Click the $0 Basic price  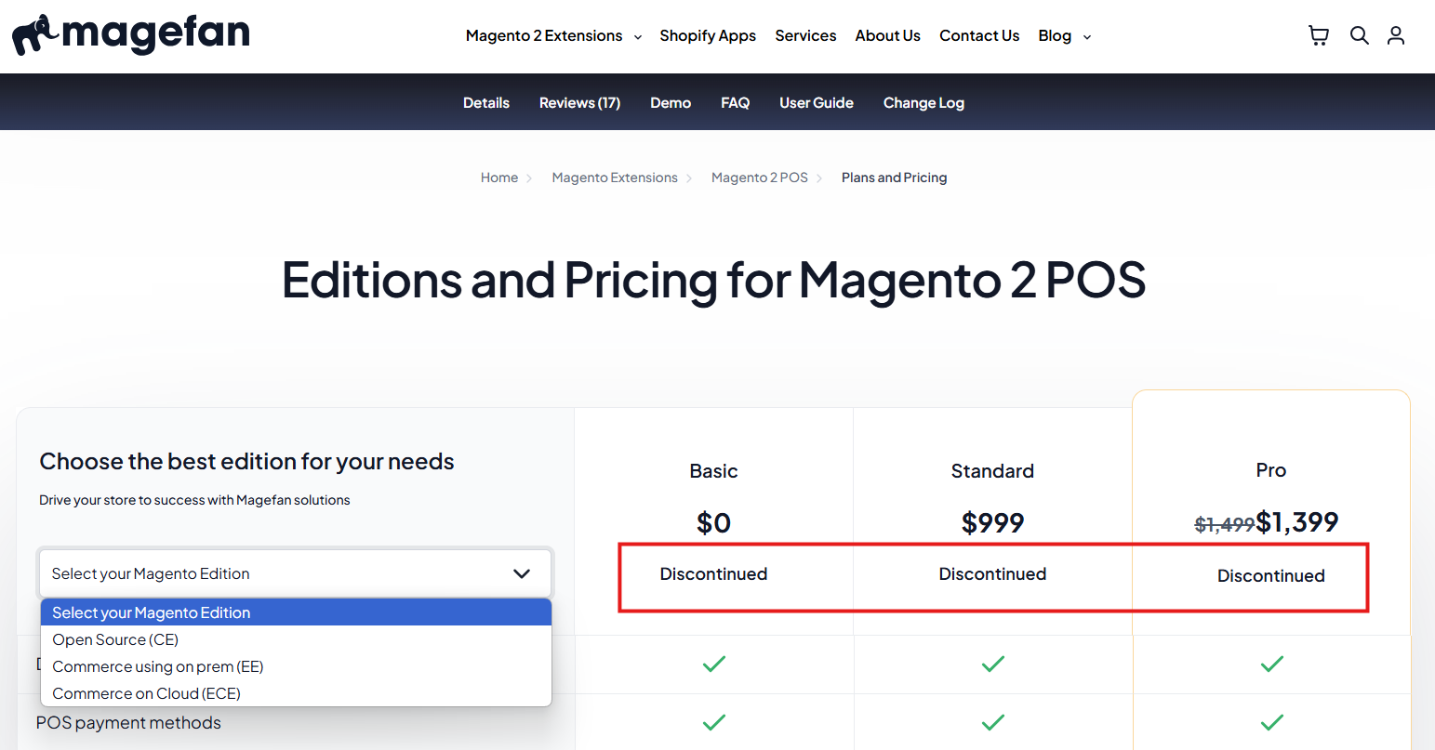click(713, 522)
